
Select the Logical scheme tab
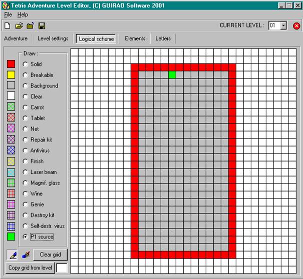[x=96, y=39]
